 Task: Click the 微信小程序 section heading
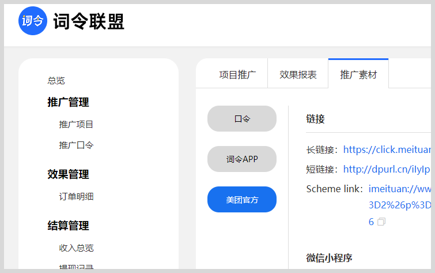(x=330, y=258)
